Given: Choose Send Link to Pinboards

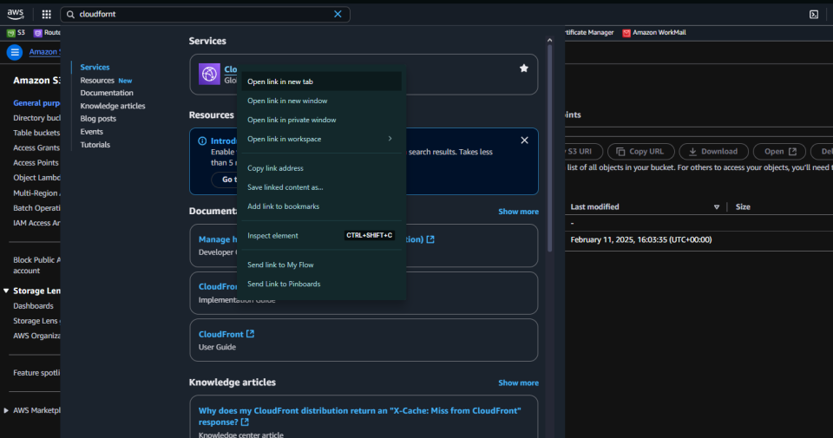Looking at the screenshot, I should coord(321,284).
